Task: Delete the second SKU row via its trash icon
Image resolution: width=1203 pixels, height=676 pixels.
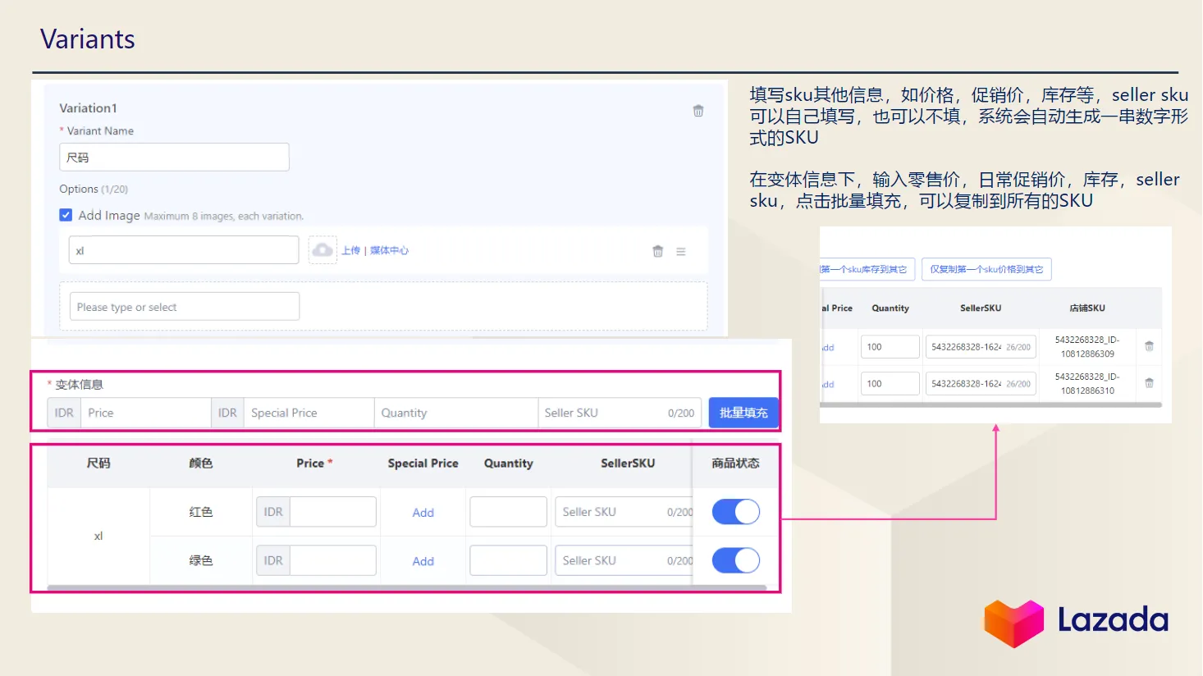Action: pos(1150,383)
